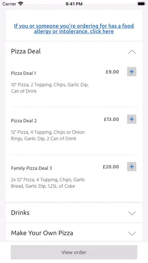Screen dimensions: 148x263
Task: Expand the Drinks section chevron
Action: (x=132, y=213)
